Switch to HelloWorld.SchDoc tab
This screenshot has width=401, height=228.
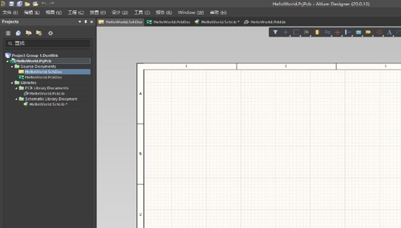click(x=121, y=22)
